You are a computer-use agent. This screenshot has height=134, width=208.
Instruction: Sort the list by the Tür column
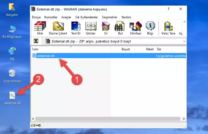click(171, 49)
